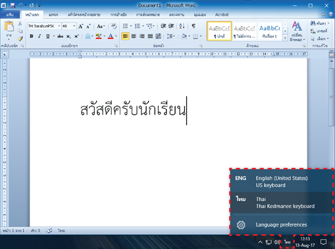
Task: Open the TH SarabunPSK font name dropdown
Action: point(59,26)
